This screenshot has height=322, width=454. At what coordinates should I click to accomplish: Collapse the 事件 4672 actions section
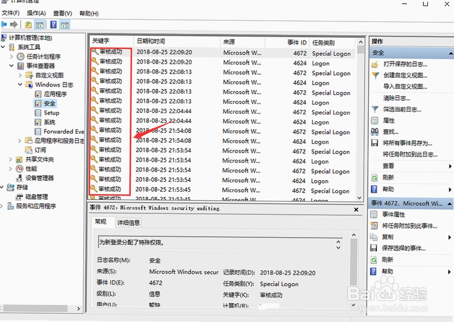449,204
